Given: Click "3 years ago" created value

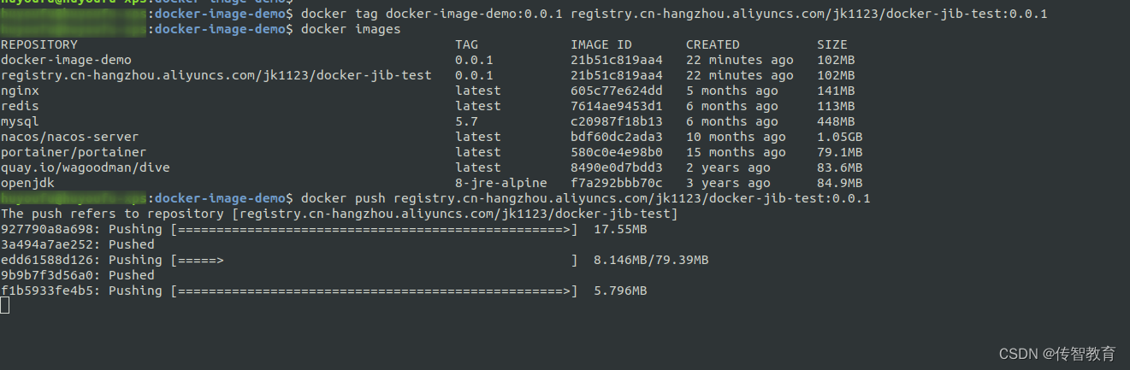Looking at the screenshot, I should 728,183.
